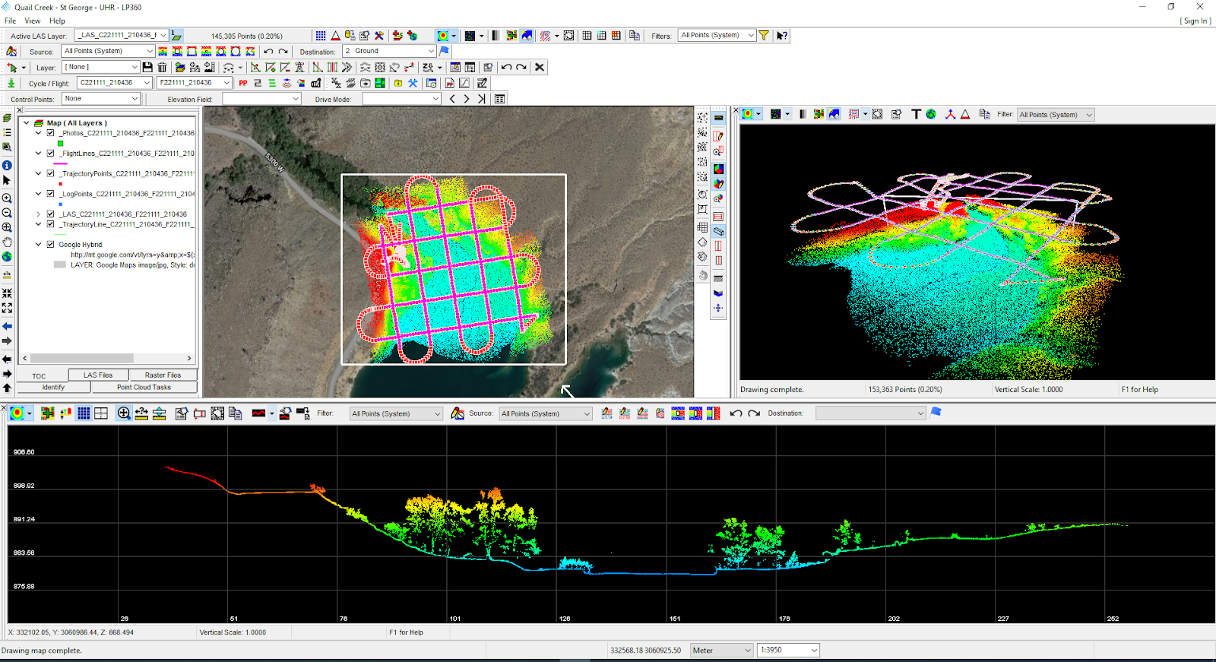Expand the _LAS_C221111 layer tree node
The width and height of the screenshot is (1216, 662).
(39, 214)
